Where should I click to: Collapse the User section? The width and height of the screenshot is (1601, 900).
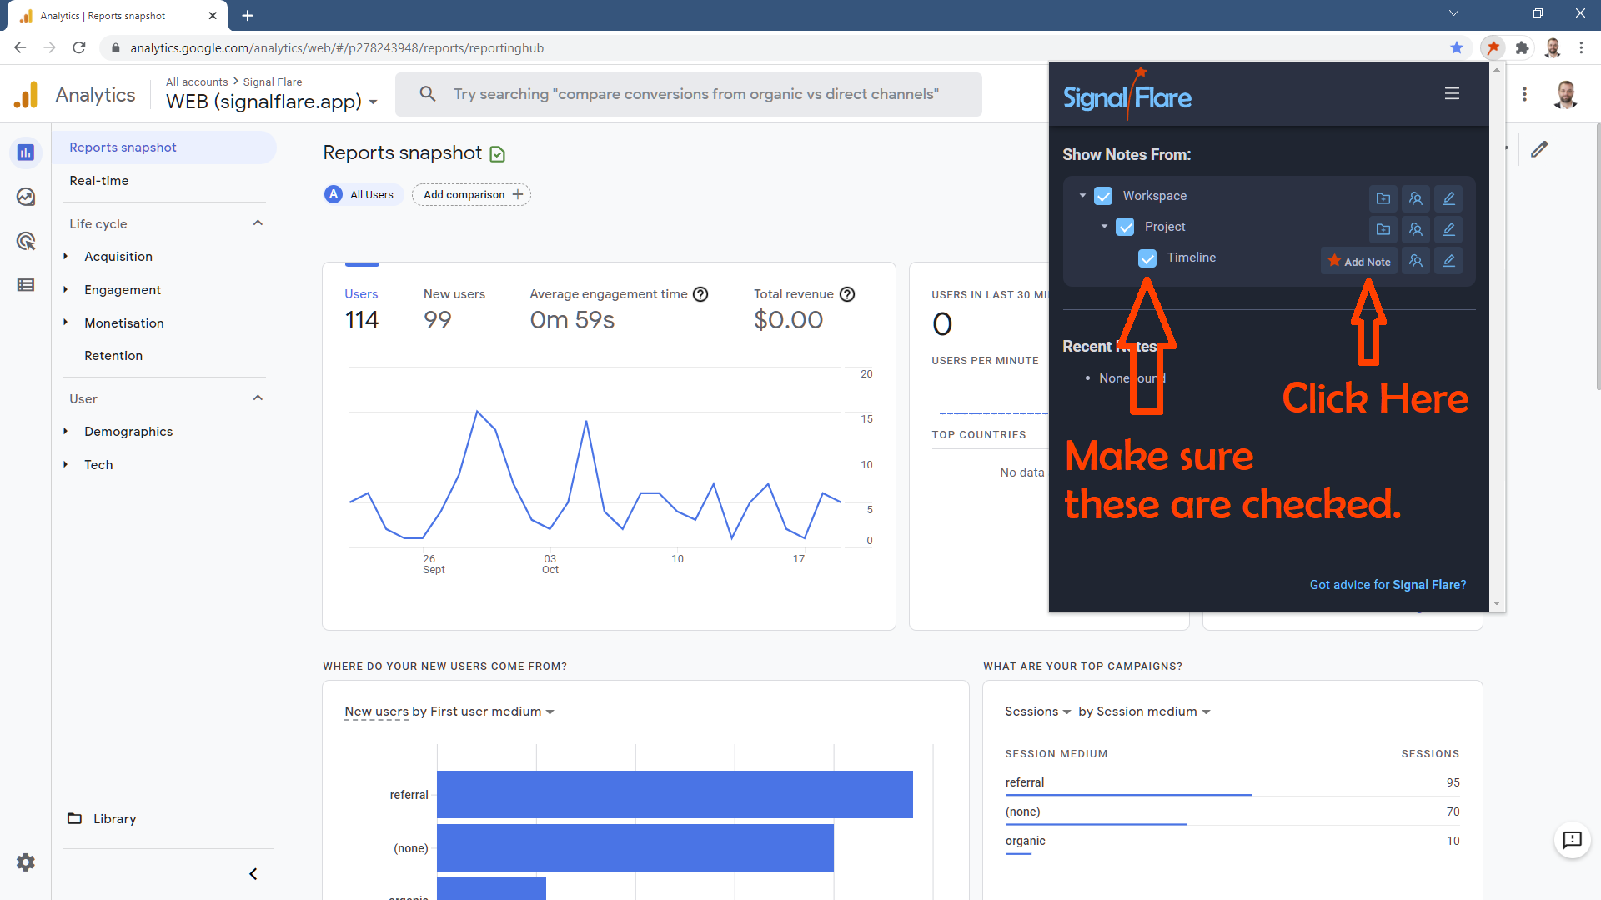click(258, 398)
